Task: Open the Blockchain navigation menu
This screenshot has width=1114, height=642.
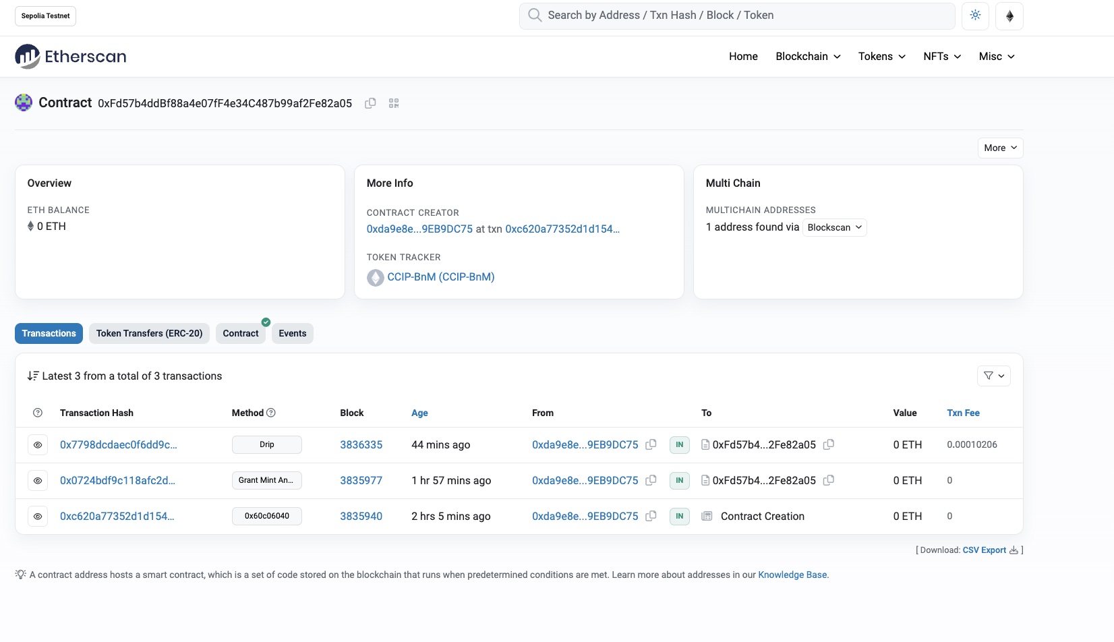Action: click(x=807, y=56)
